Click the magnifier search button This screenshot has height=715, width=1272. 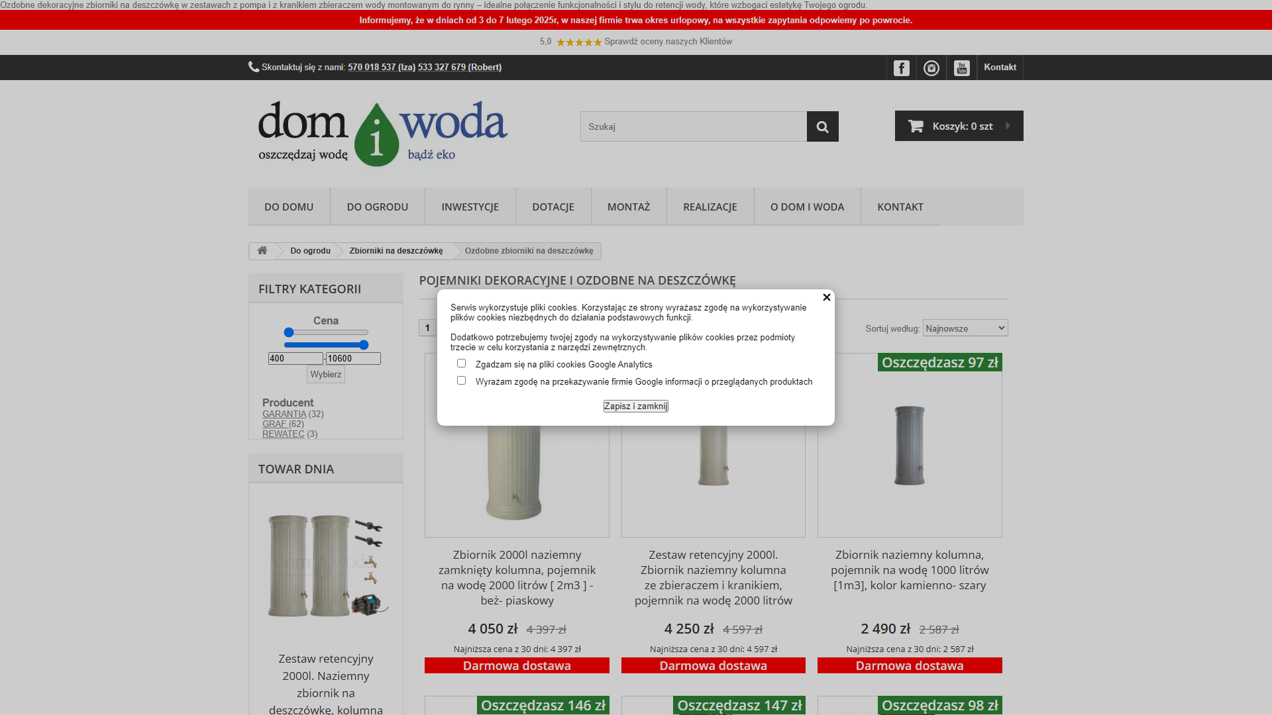coord(822,126)
